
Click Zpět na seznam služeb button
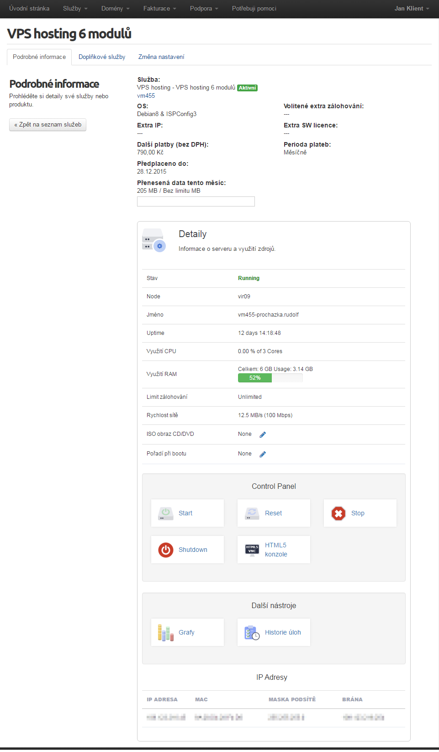pos(48,125)
